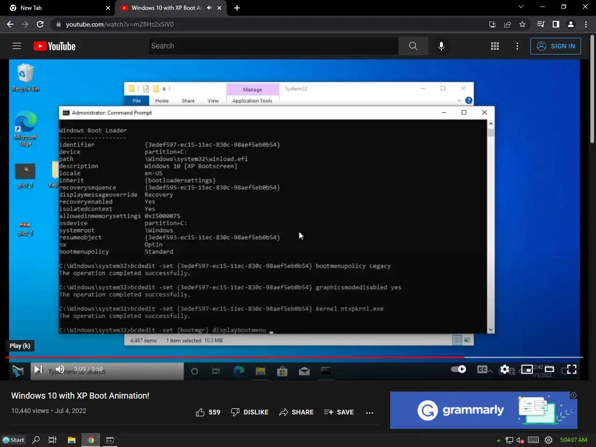
Task: Open the YouTube apps grid
Action: 495,46
